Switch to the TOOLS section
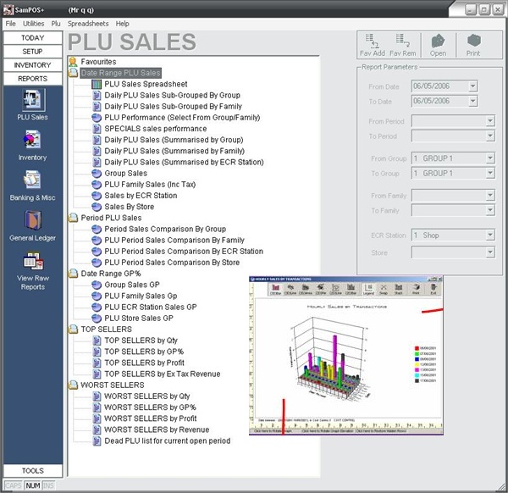Viewport: 508px width, 493px height. pyautogui.click(x=33, y=471)
